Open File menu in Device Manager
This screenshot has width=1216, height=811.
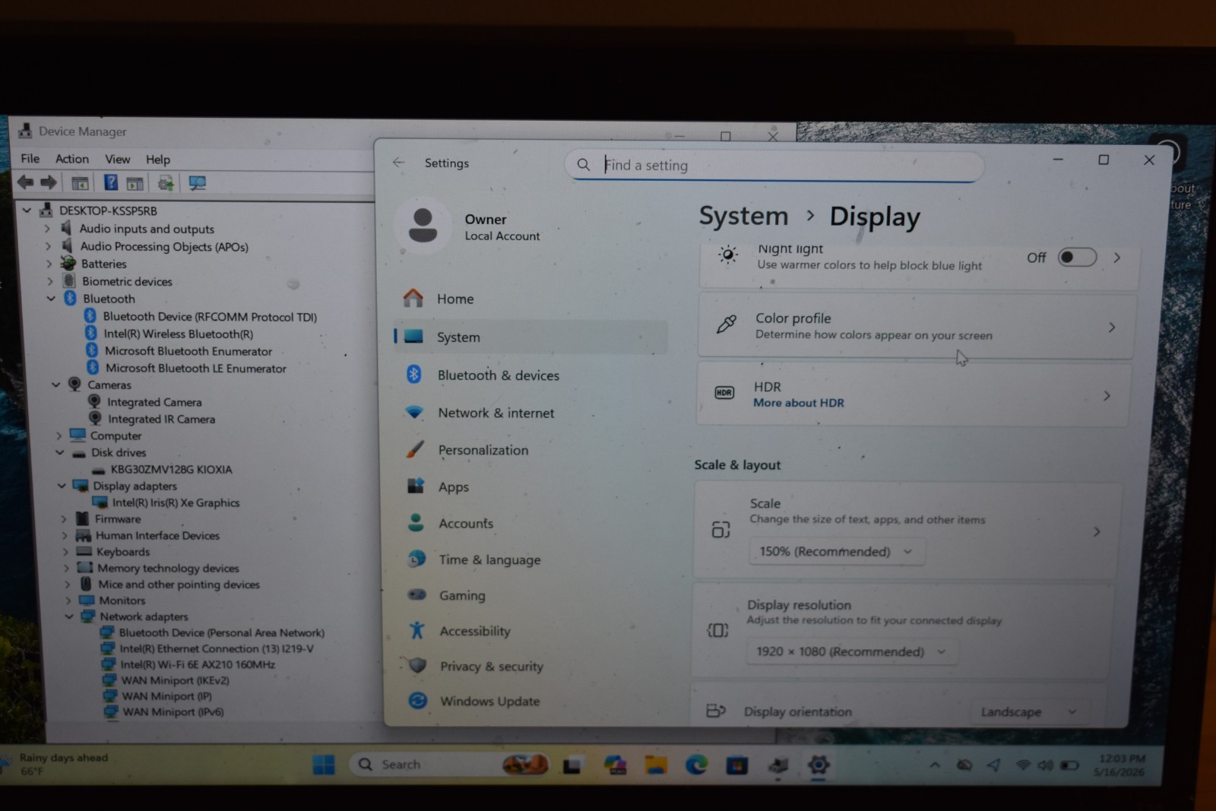tap(30, 158)
